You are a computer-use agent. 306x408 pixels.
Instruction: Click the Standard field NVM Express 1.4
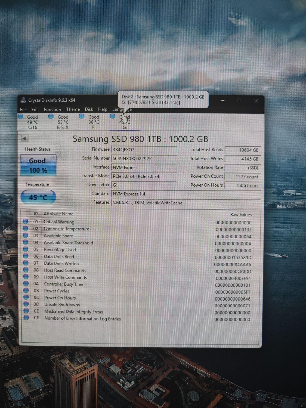point(186,194)
